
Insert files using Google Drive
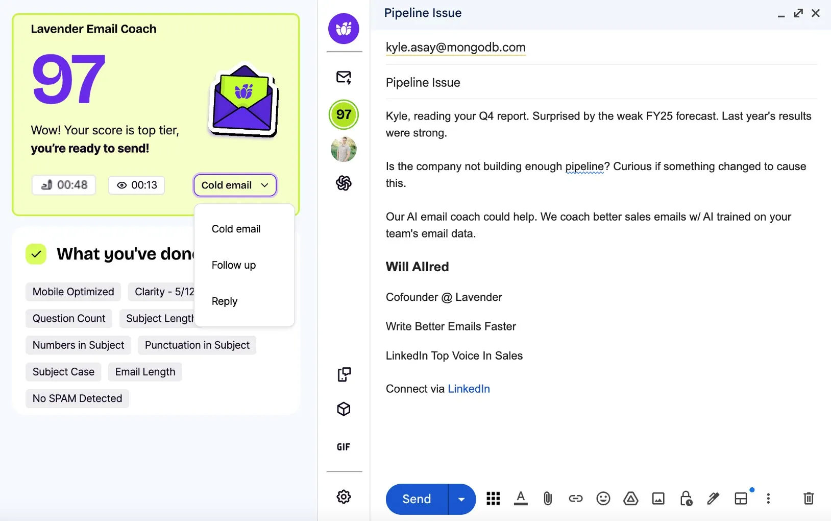coord(631,499)
